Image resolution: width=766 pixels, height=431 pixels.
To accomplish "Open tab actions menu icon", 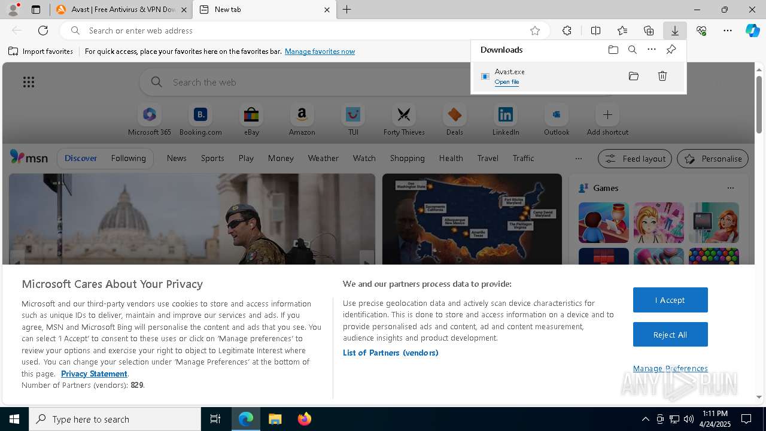I will tap(36, 10).
